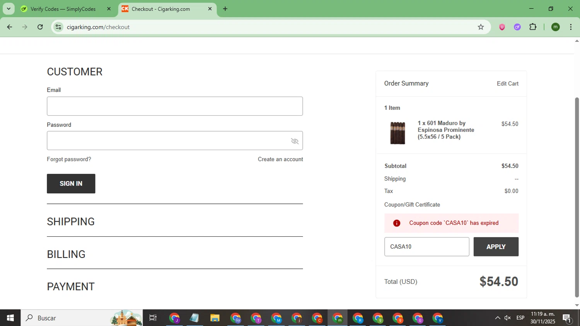Open the Windows Start menu
580x326 pixels.
click(10, 318)
